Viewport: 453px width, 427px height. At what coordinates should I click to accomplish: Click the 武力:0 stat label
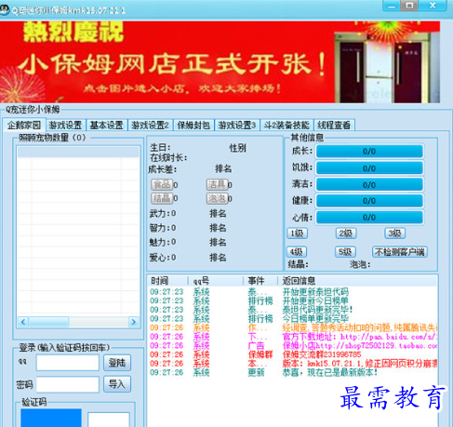pyautogui.click(x=163, y=214)
